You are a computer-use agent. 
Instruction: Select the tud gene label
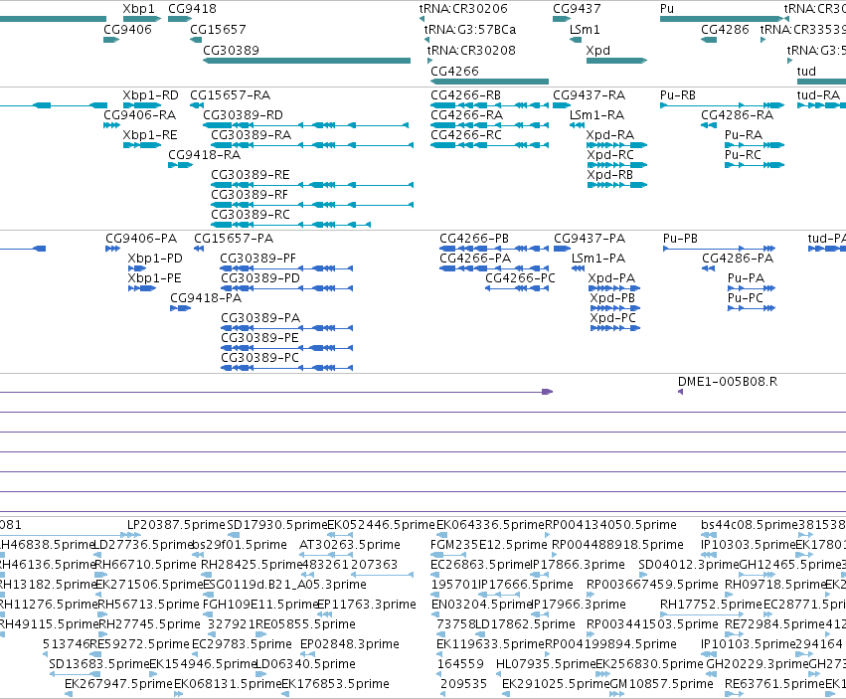[x=806, y=72]
